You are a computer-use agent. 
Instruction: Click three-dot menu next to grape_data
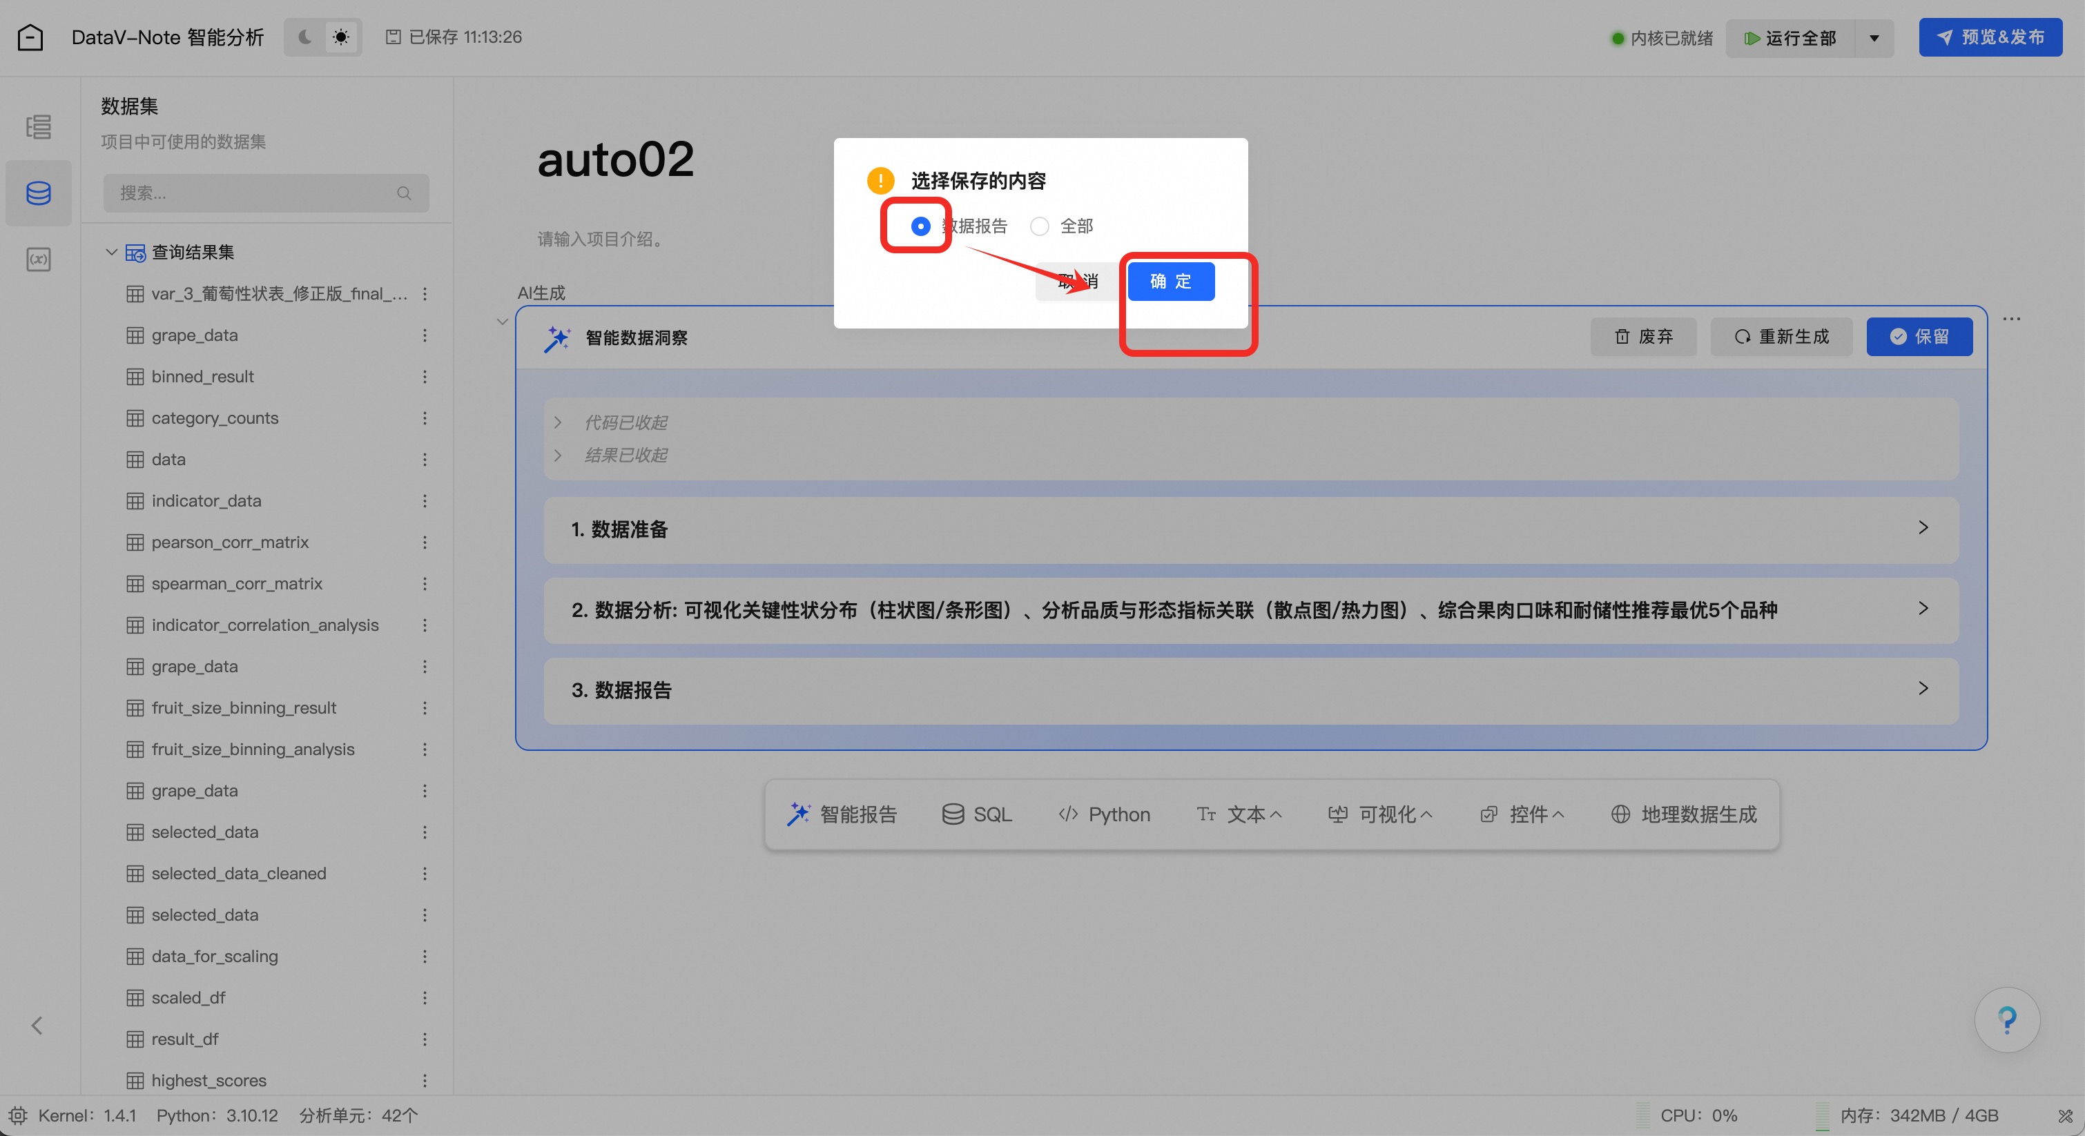click(x=424, y=335)
